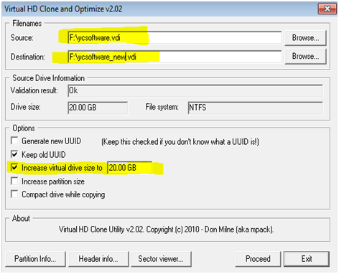Click the virtual drive size 20.00 GB field

pyautogui.click(x=129, y=168)
